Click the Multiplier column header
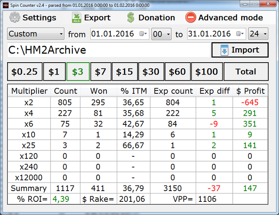 coord(29,91)
